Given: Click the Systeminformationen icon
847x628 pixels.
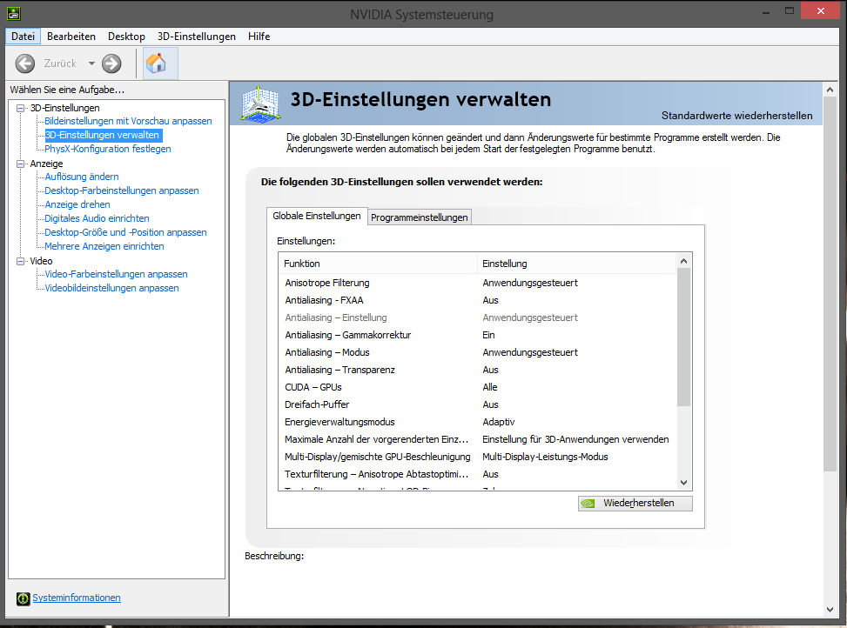Looking at the screenshot, I should coord(23,598).
